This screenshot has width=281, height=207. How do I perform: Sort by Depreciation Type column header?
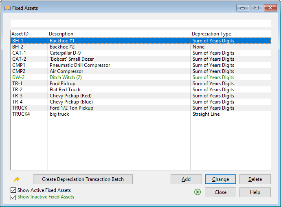coord(231,34)
